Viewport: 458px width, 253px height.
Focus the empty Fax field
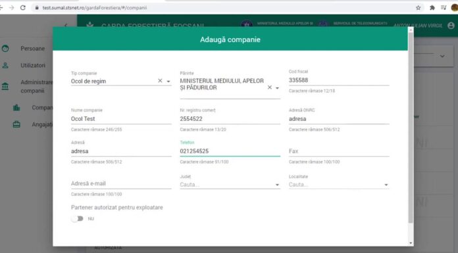pos(339,151)
